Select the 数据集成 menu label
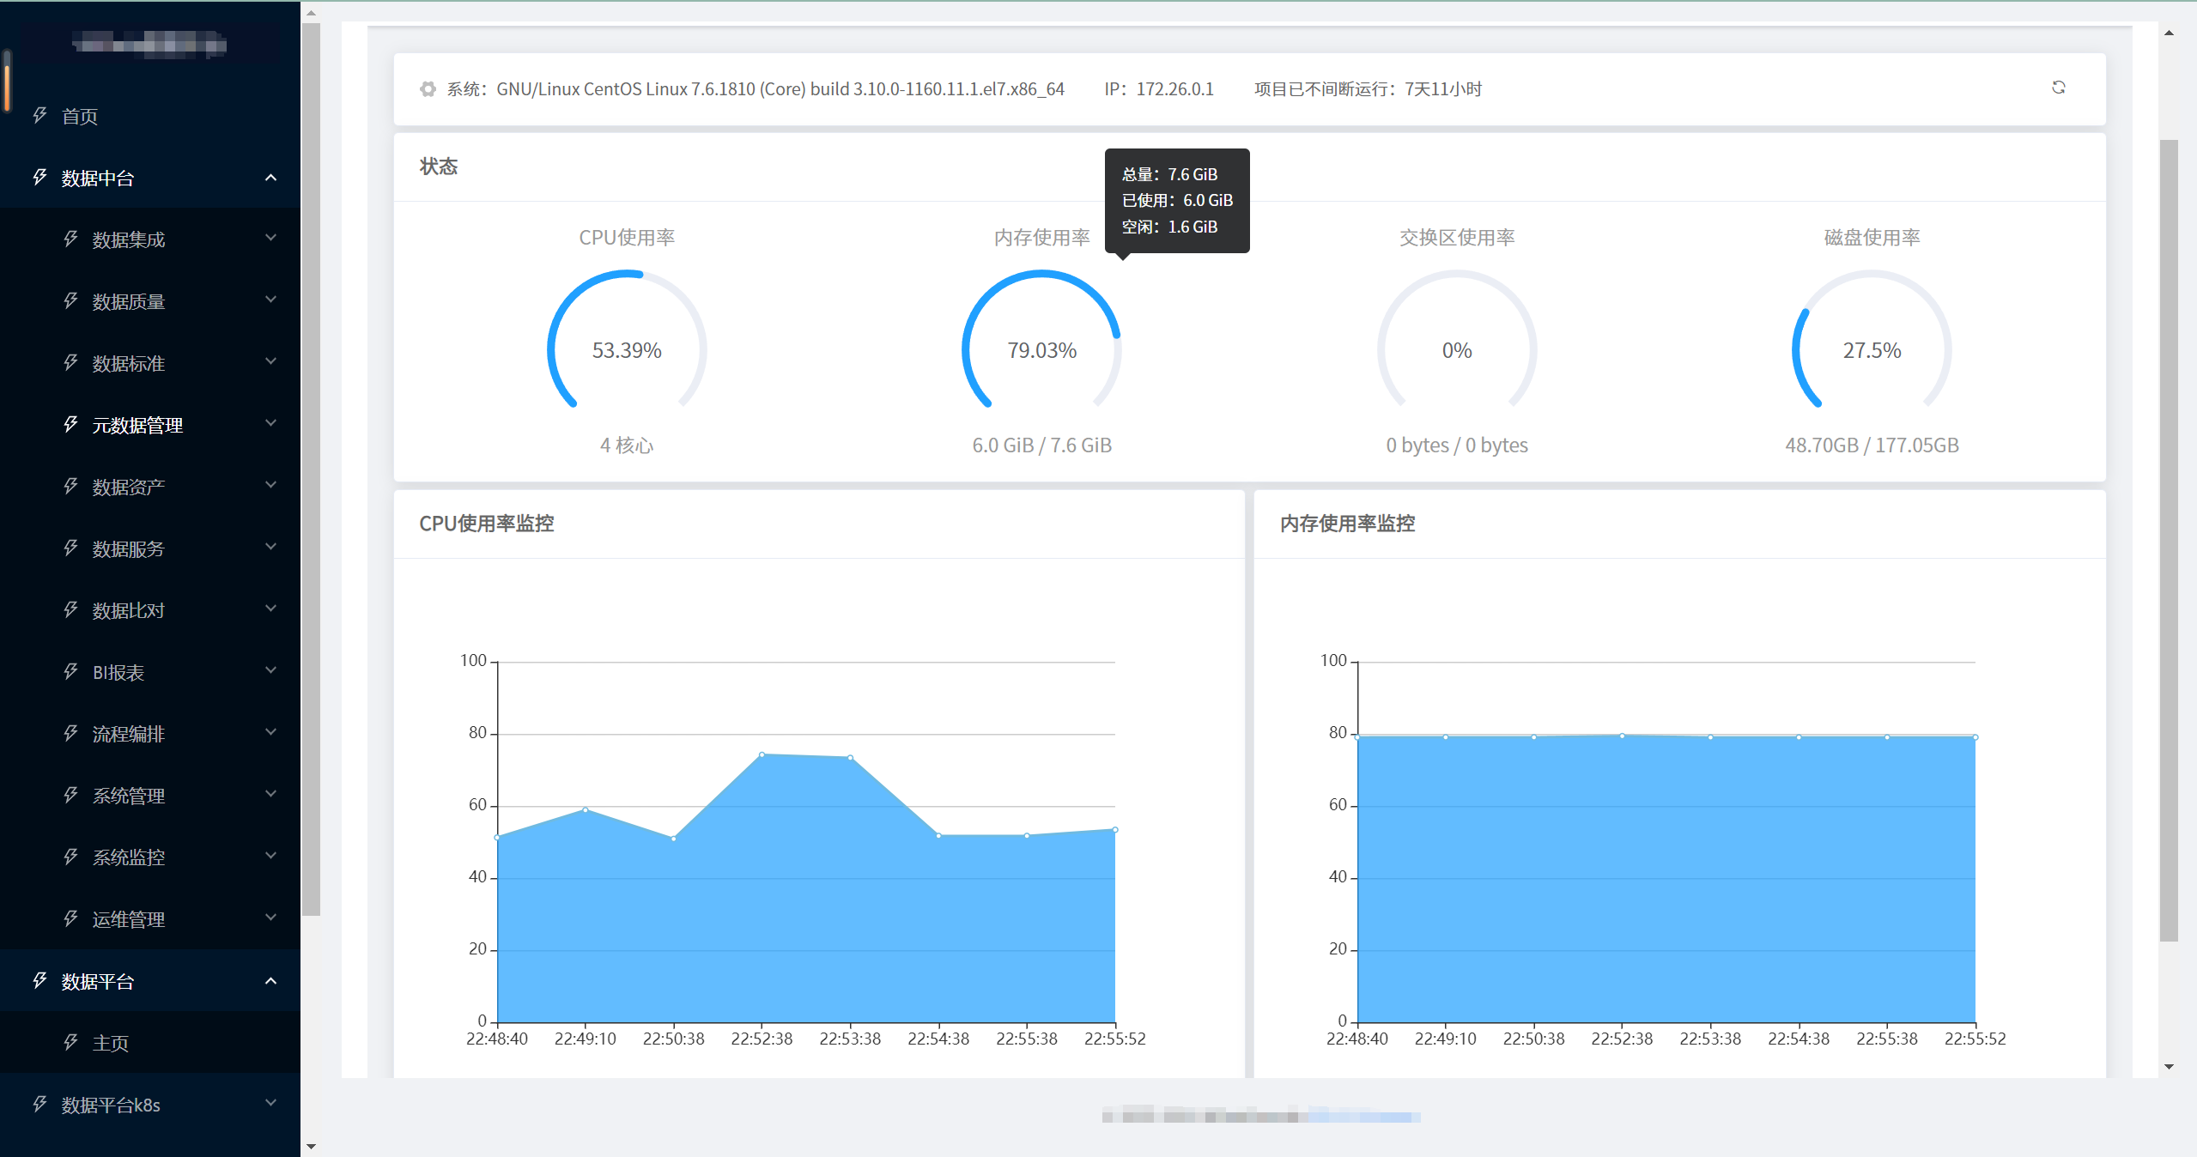The image size is (2197, 1157). pos(129,239)
